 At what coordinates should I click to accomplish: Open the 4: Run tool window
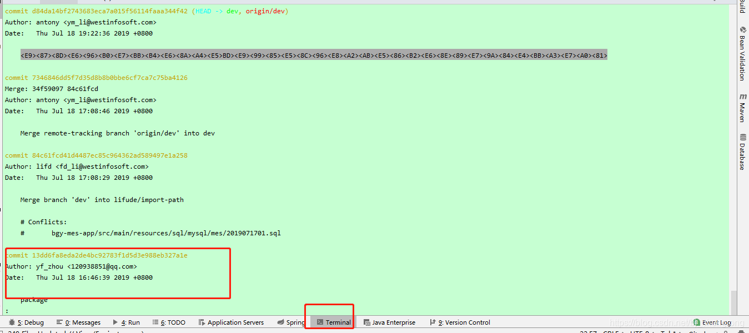(126, 322)
